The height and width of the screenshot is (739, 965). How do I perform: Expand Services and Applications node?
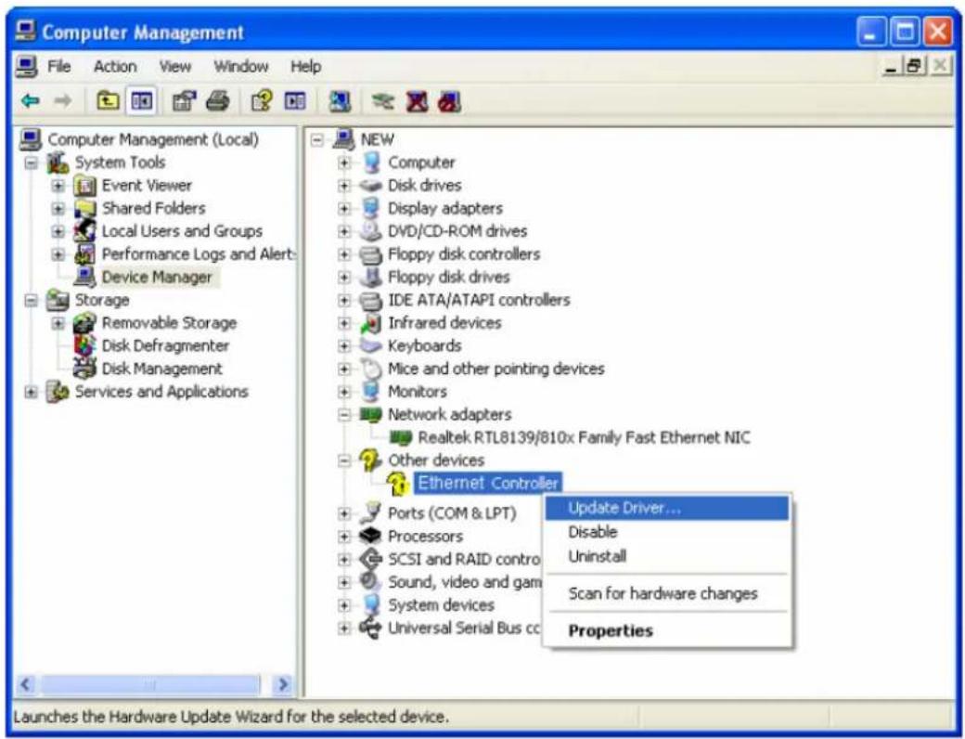click(31, 392)
